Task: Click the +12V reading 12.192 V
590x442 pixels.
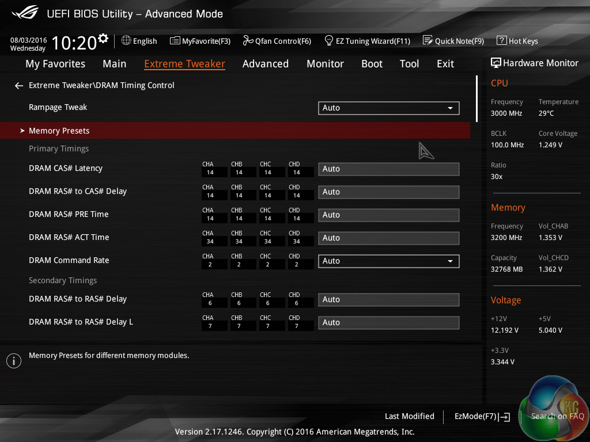Action: (x=504, y=330)
